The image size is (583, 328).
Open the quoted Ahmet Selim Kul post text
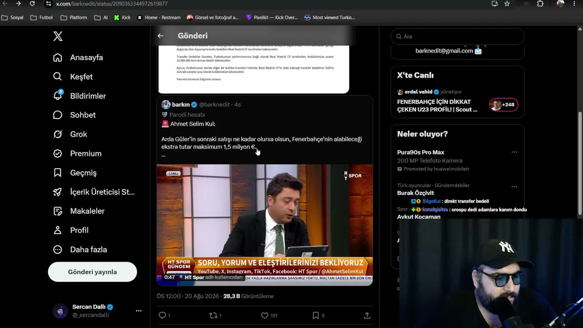coord(262,139)
